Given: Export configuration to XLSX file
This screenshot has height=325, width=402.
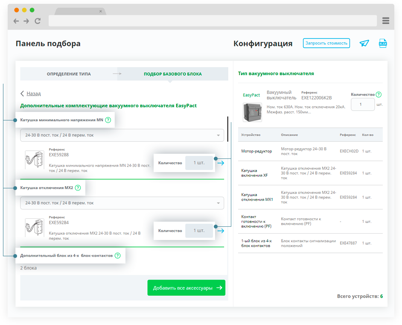Looking at the screenshot, I should pos(383,43).
